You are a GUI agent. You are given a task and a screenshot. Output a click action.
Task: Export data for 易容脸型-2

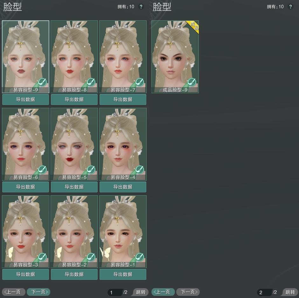pyautogui.click(x=74, y=274)
